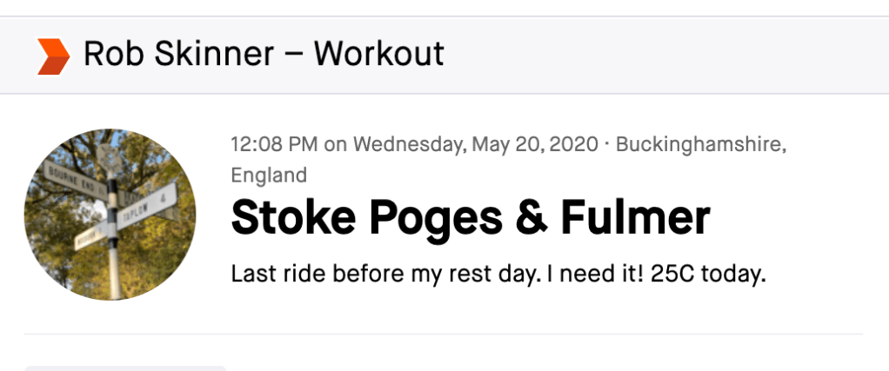Click the orange Strava chevron logo
Image resolution: width=889 pixels, height=371 pixels.
[x=54, y=56]
